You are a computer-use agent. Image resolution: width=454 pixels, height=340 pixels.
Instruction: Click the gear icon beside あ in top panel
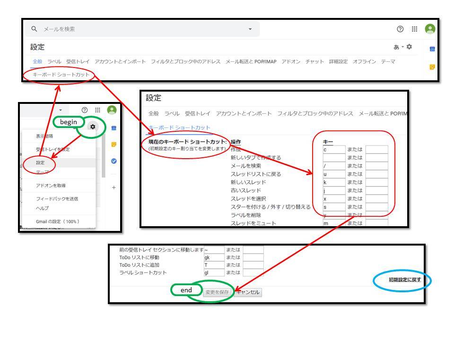(x=409, y=47)
